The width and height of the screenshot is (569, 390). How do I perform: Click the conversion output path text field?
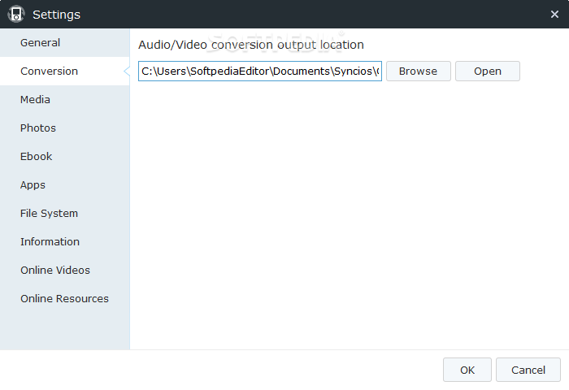(x=260, y=71)
